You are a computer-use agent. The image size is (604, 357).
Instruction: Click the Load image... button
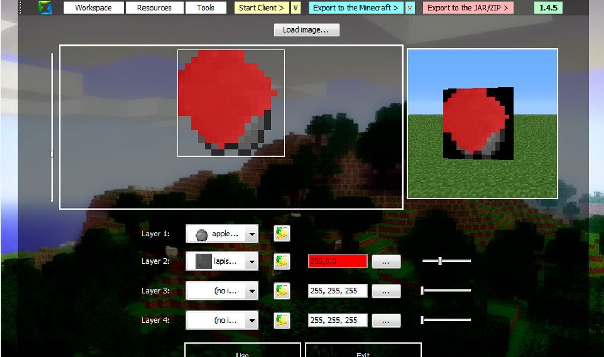coord(306,29)
